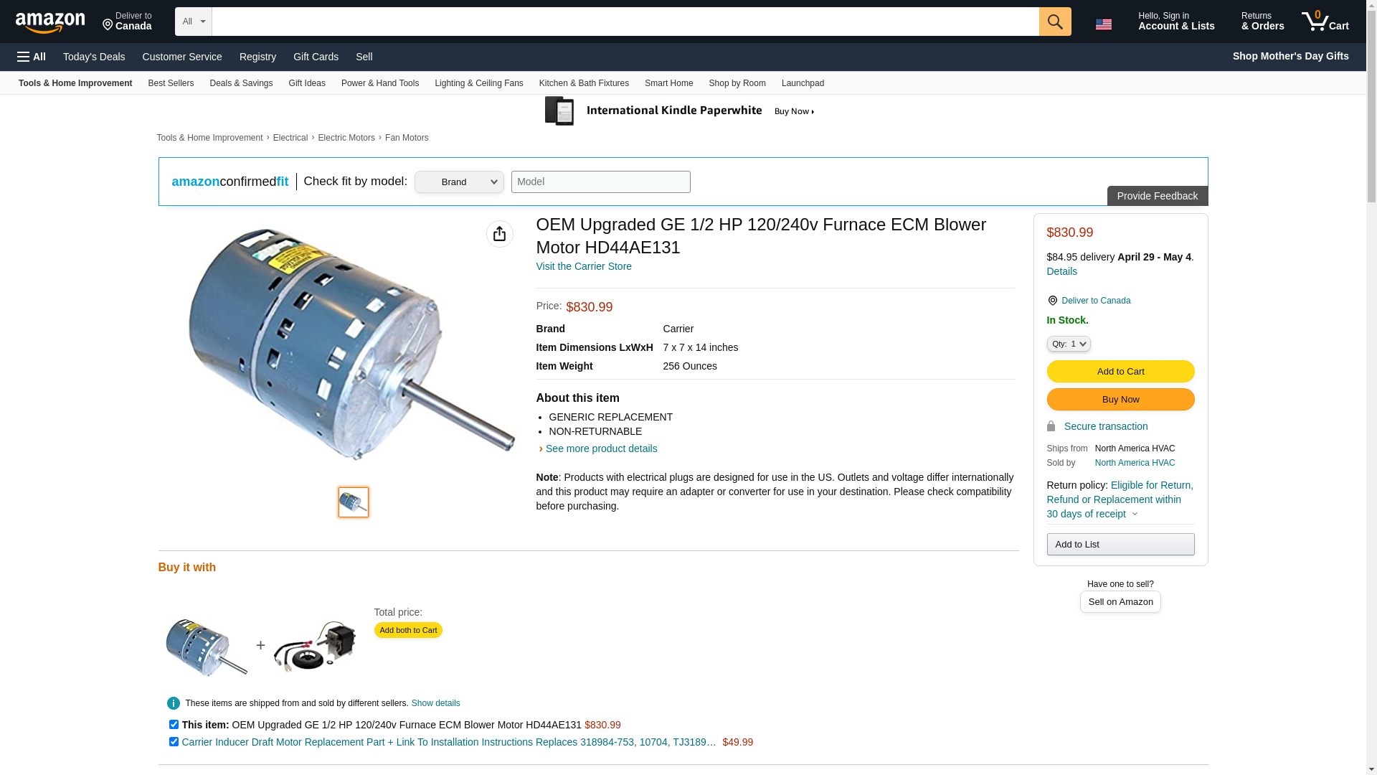
Task: Visit the Carrier Store link
Action: coord(584,266)
